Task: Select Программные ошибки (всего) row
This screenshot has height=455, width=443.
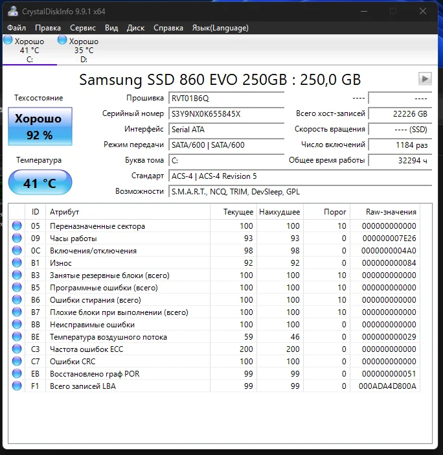Action: [214, 287]
